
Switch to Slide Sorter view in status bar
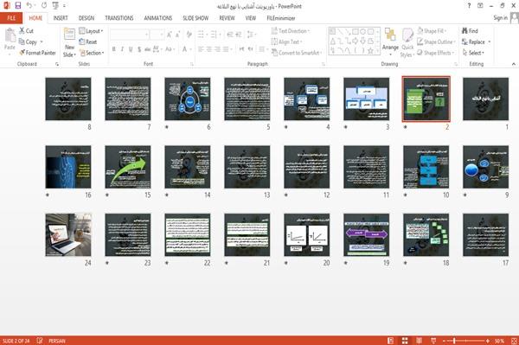pyautogui.click(x=405, y=341)
